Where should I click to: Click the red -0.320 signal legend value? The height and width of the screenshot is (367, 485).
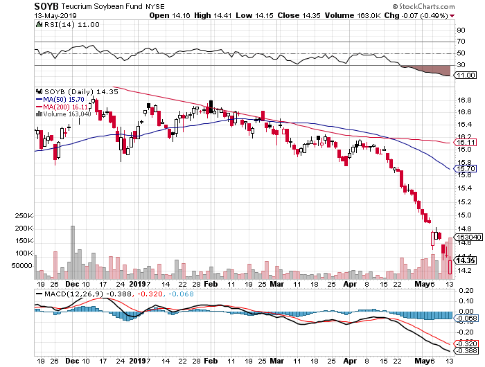click(x=150, y=294)
